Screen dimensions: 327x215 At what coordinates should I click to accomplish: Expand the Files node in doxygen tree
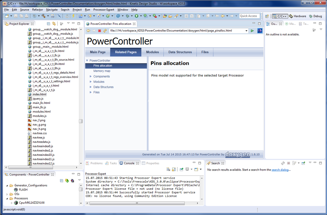point(91,92)
